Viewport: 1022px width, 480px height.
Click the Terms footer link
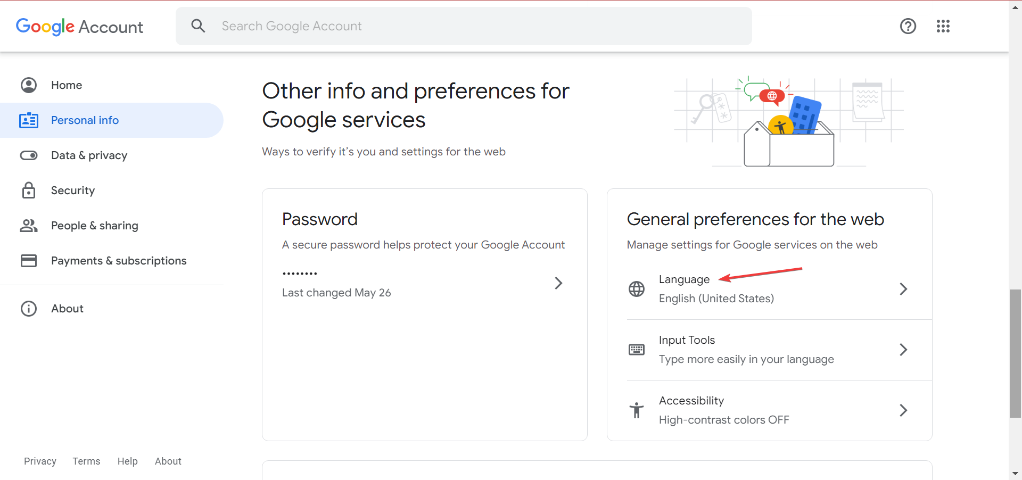(x=86, y=461)
